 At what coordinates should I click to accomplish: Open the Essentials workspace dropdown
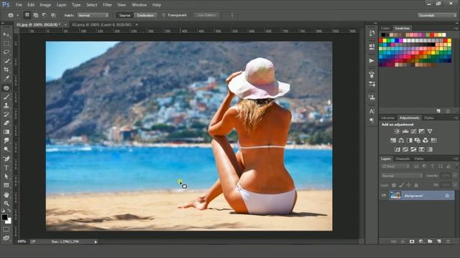click(437, 15)
